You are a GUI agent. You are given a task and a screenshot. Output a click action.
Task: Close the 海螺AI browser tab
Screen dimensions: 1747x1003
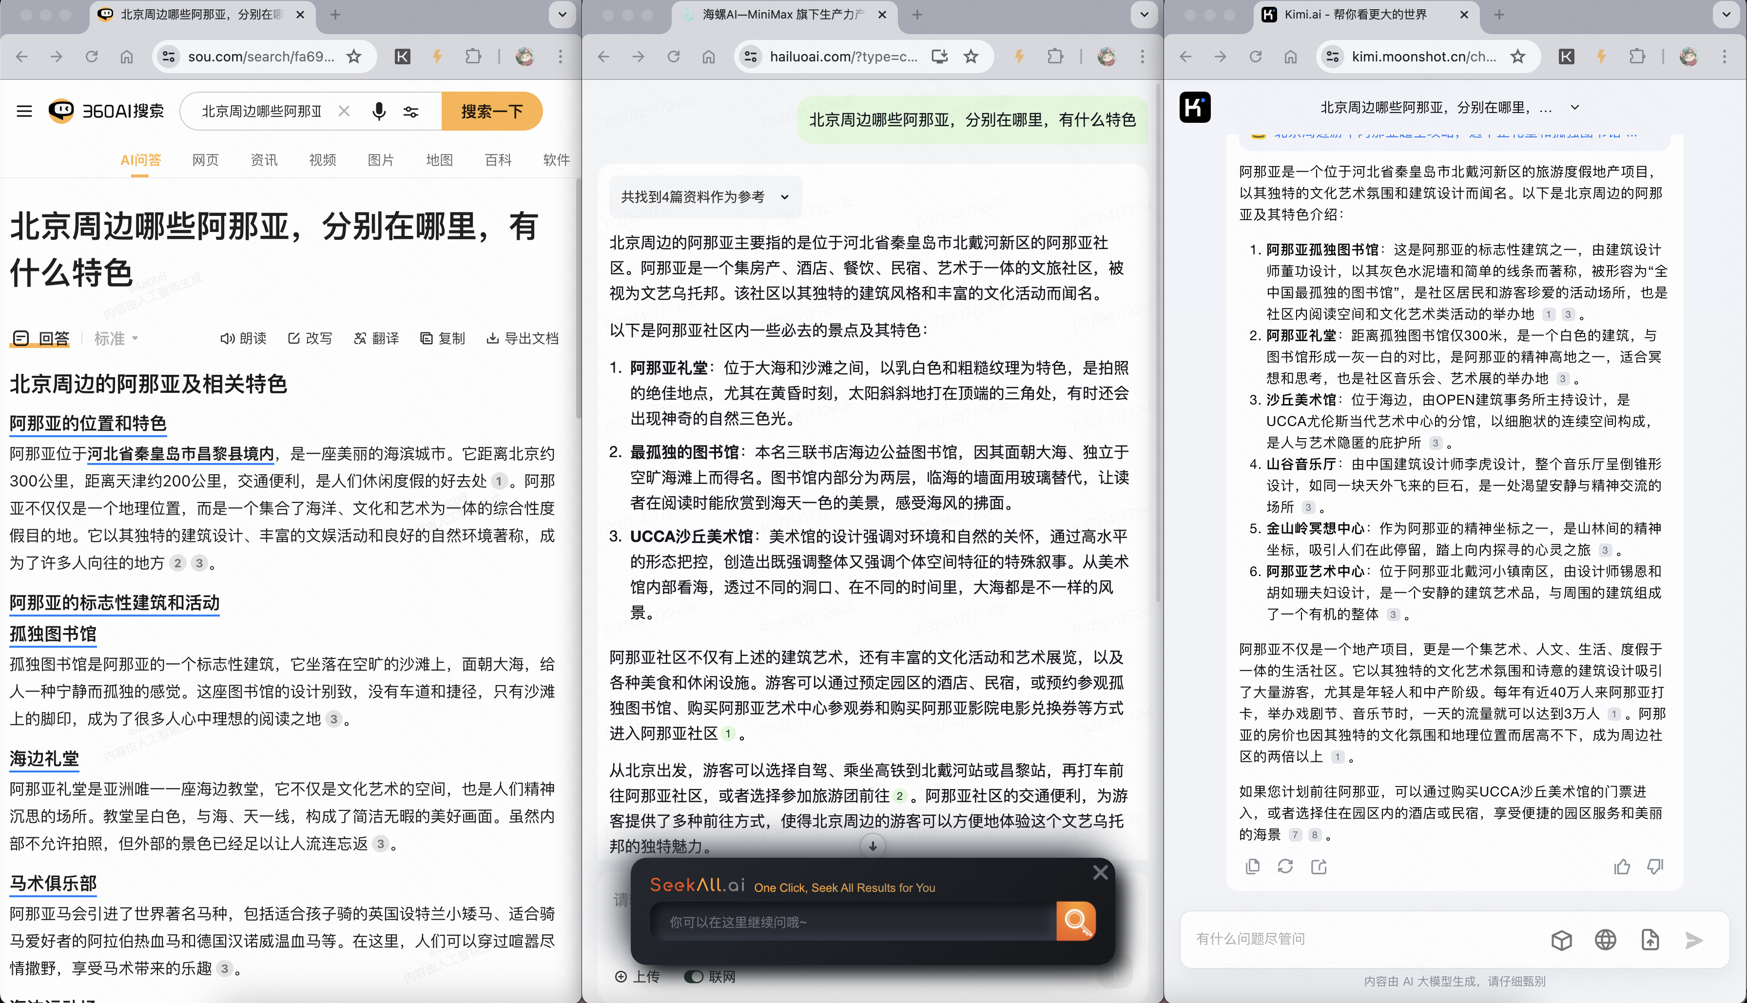(x=882, y=15)
